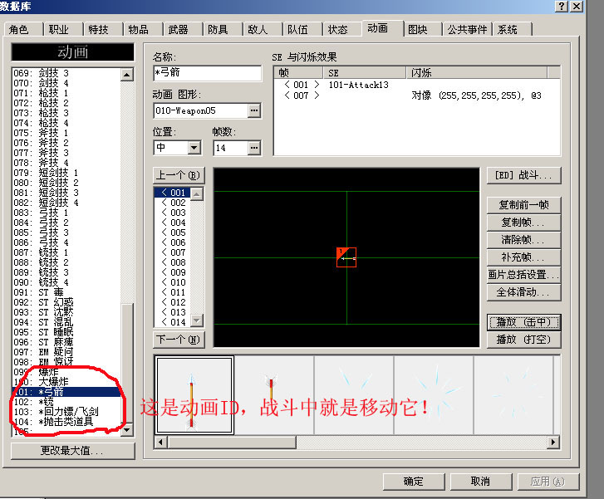The image size is (604, 499).
Task: Open 画片总括设置 dialog
Action: pyautogui.click(x=523, y=275)
